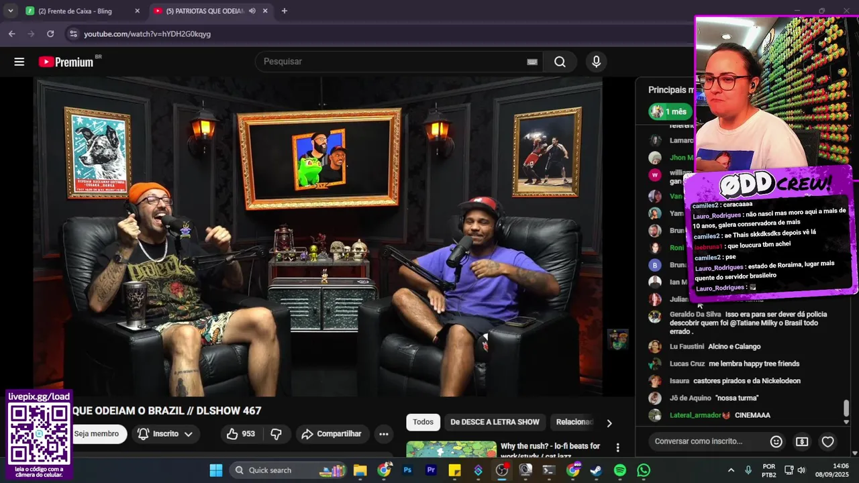Click the magnifier search button
Image resolution: width=859 pixels, height=483 pixels.
pyautogui.click(x=560, y=62)
